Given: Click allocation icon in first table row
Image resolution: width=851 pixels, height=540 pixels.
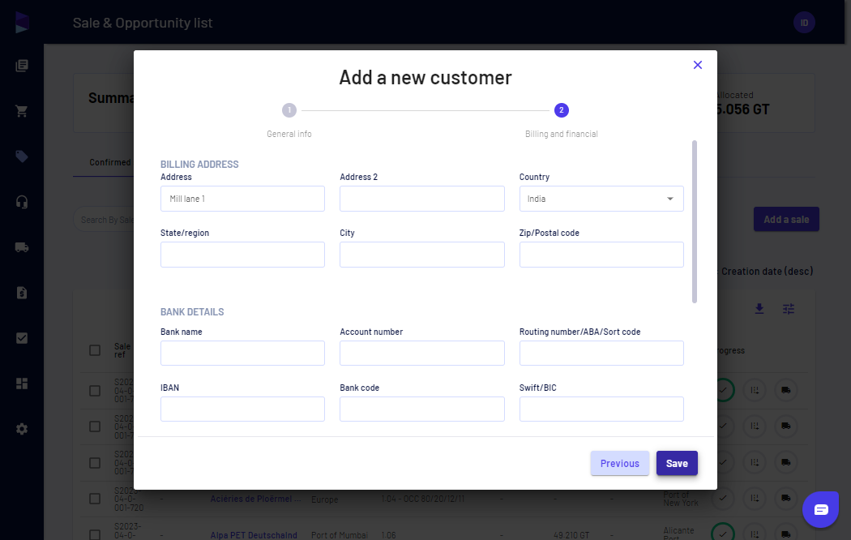Looking at the screenshot, I should tap(755, 390).
